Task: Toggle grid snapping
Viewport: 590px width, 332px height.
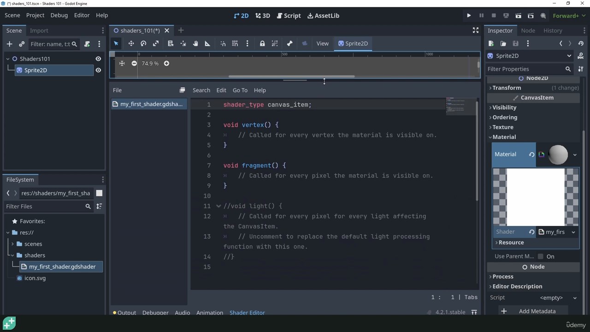Action: (235, 43)
